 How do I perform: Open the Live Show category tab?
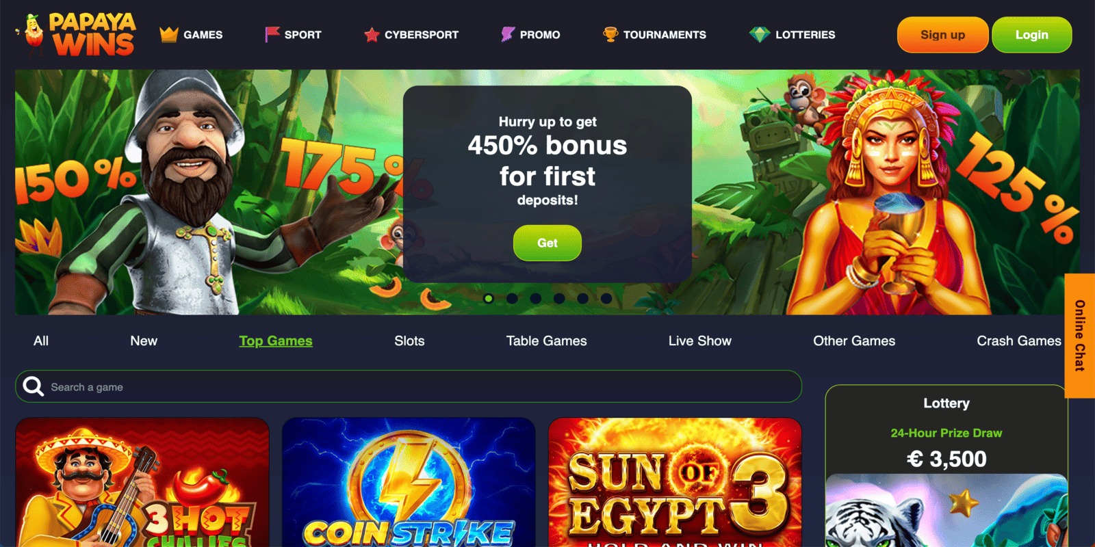[x=700, y=341]
